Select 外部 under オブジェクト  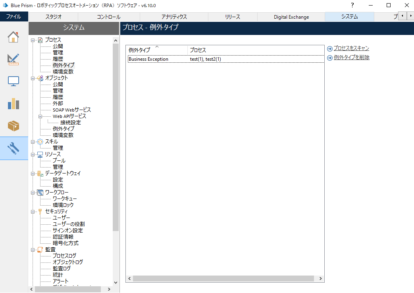pos(58,103)
